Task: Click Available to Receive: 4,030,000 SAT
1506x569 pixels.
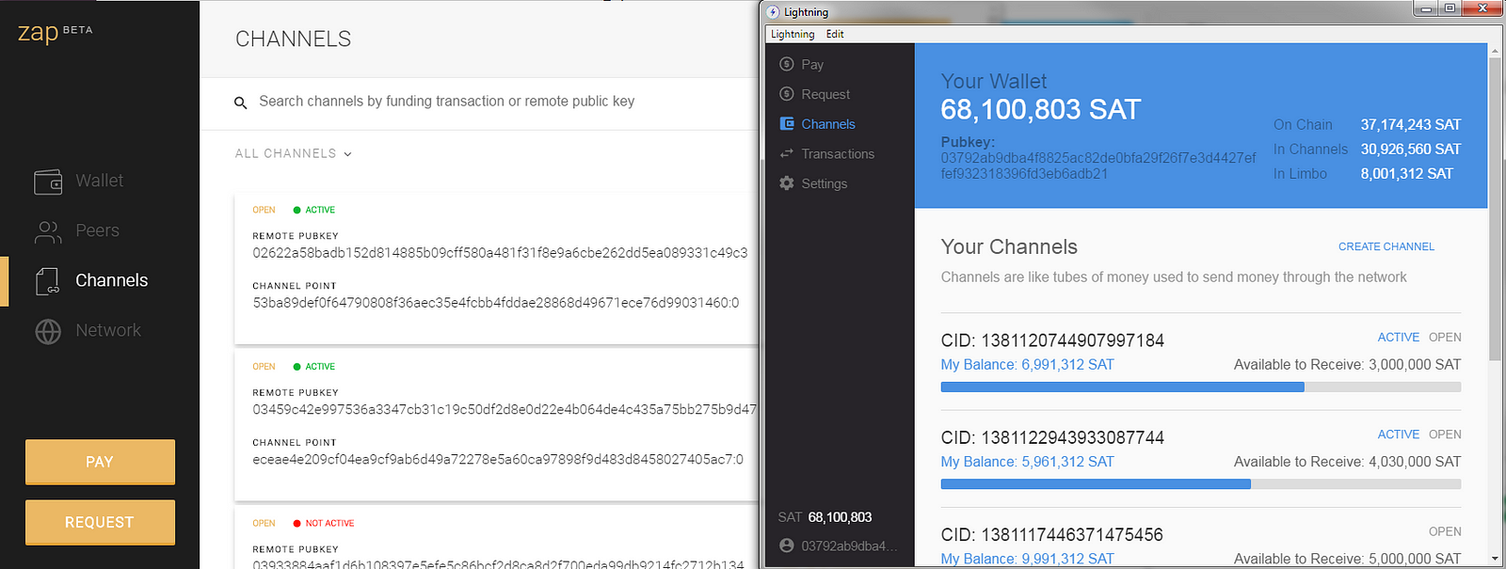Action: click(x=1348, y=462)
